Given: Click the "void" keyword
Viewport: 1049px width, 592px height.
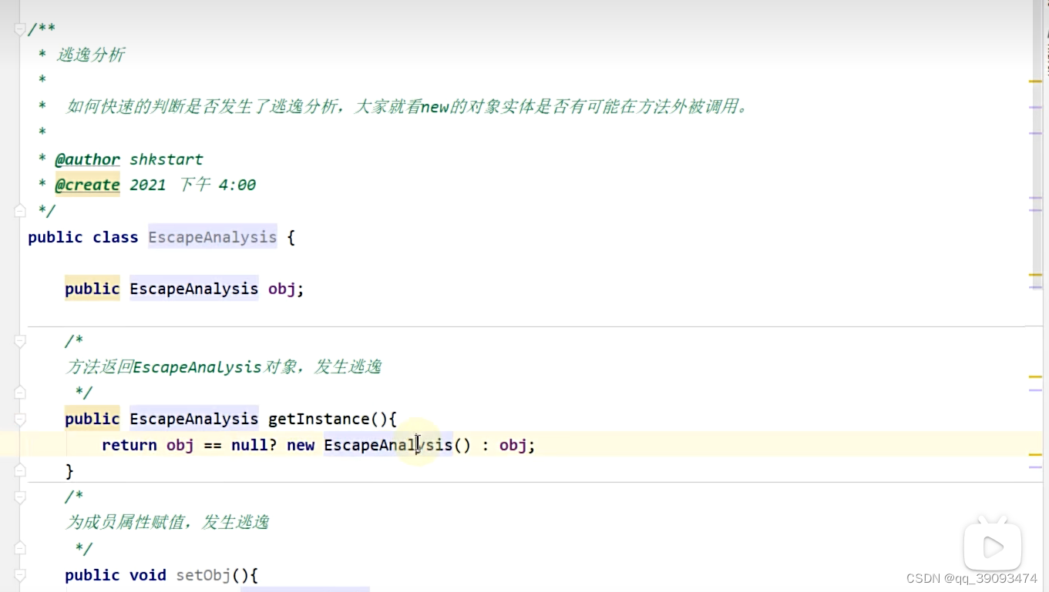Looking at the screenshot, I should click(x=147, y=575).
